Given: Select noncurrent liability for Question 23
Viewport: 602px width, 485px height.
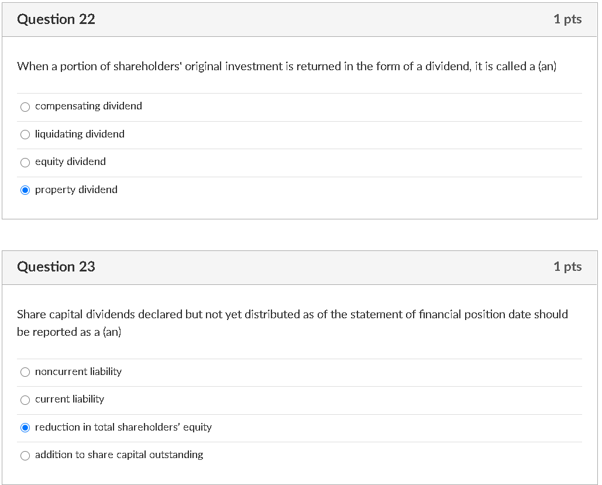Looking at the screenshot, I should pyautogui.click(x=25, y=372).
